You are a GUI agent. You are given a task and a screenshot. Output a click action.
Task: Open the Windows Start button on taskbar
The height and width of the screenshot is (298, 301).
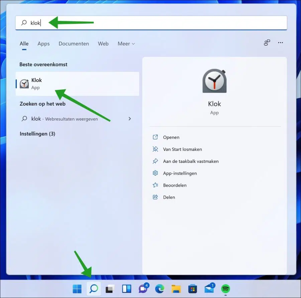pos(77,289)
